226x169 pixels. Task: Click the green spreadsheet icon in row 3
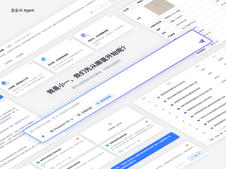click(172, 105)
